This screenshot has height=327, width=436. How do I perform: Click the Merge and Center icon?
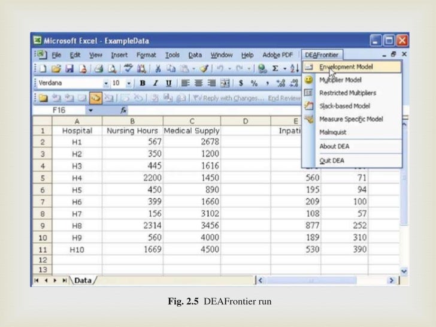coord(225,83)
